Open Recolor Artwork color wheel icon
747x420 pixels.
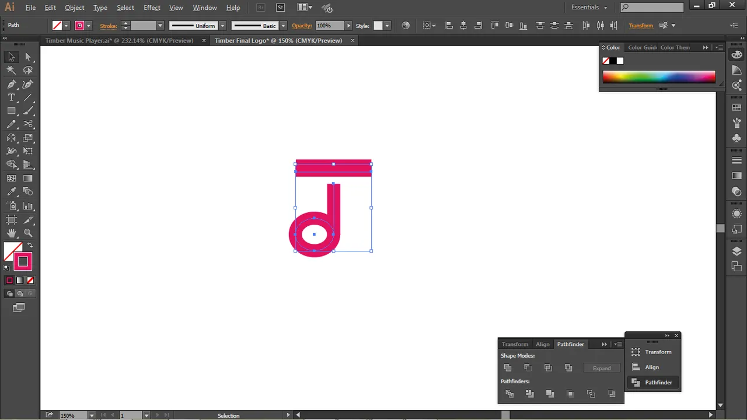click(406, 26)
